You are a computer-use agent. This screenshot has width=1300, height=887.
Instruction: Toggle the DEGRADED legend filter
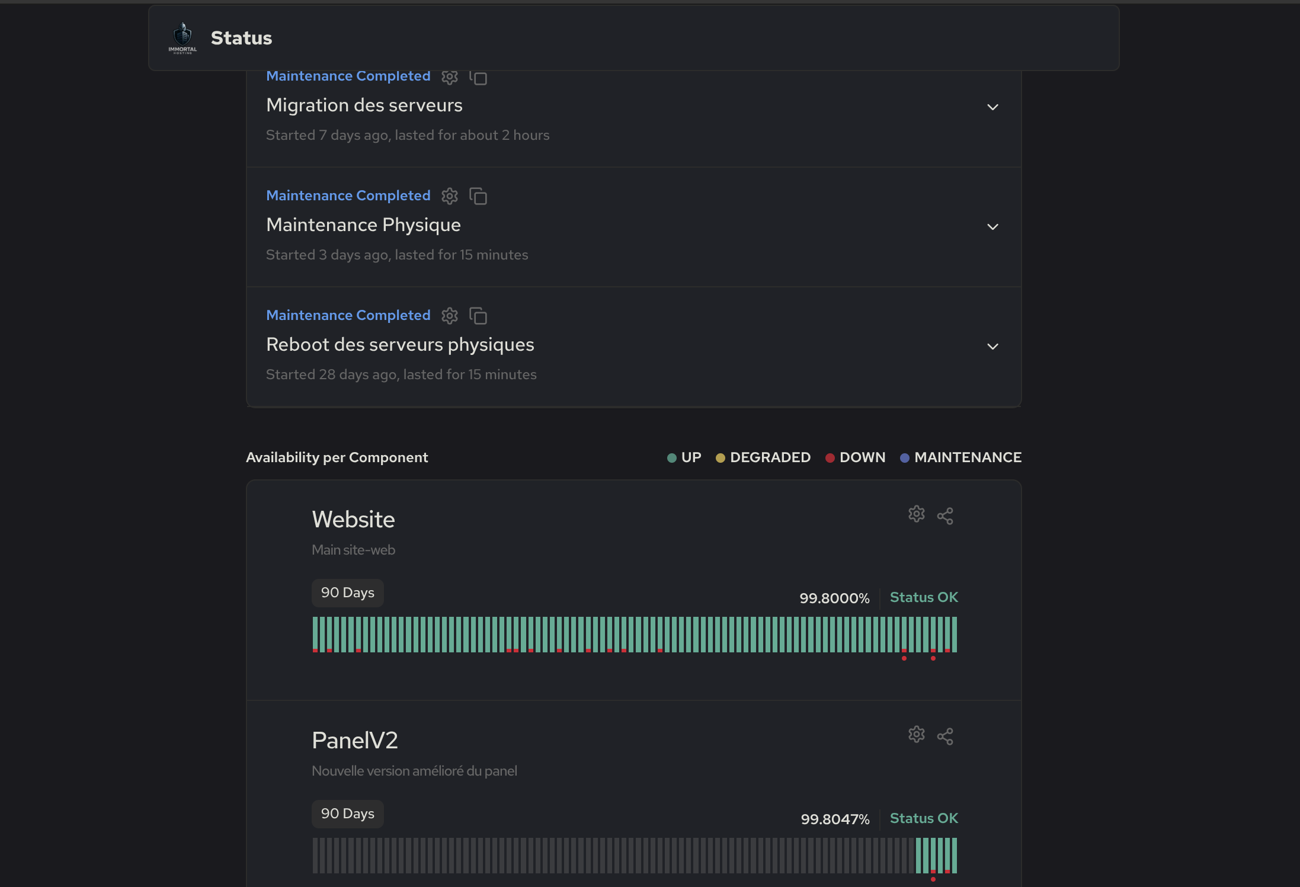point(763,457)
